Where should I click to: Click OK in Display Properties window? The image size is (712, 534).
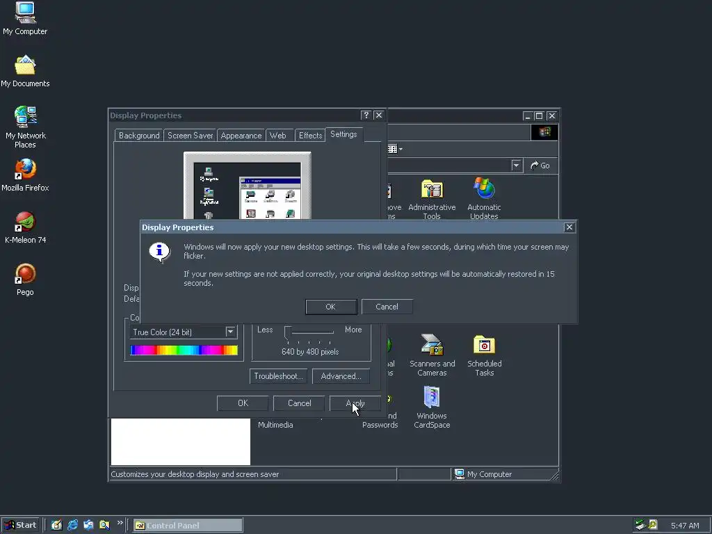click(x=243, y=403)
